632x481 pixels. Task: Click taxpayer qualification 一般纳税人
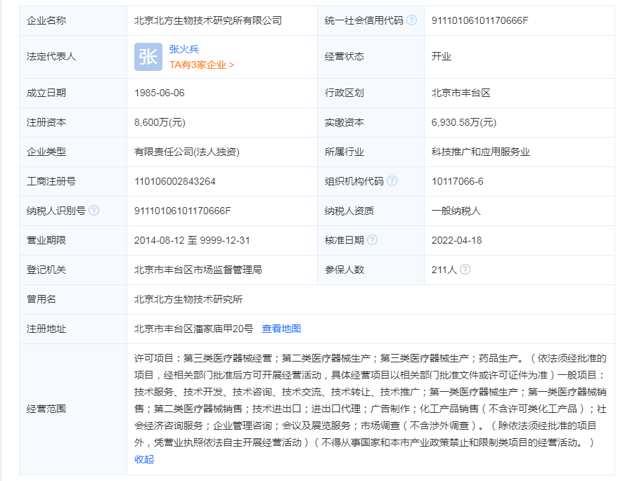[x=458, y=212]
